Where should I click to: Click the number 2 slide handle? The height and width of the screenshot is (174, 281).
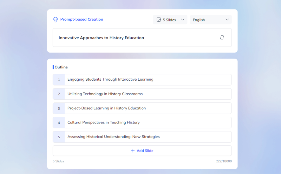pyautogui.click(x=59, y=94)
